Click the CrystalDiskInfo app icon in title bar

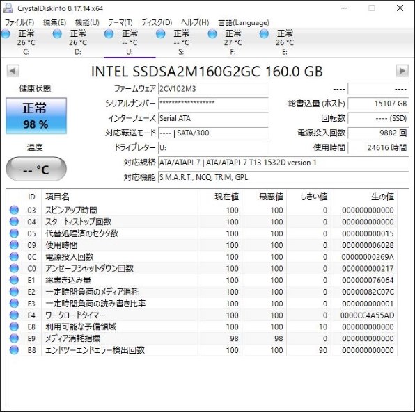tap(8, 8)
